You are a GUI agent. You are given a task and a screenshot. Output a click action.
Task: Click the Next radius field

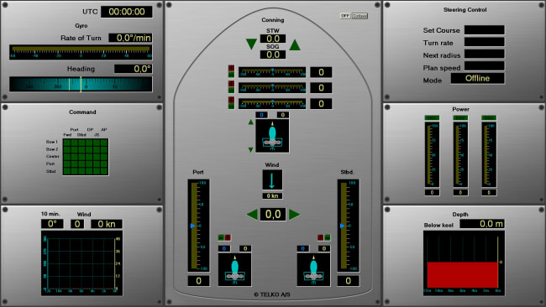(485, 54)
